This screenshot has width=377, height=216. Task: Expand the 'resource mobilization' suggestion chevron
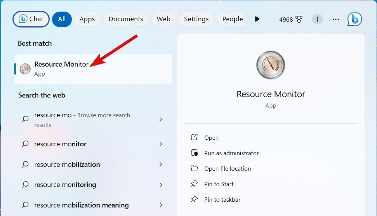[x=161, y=165]
